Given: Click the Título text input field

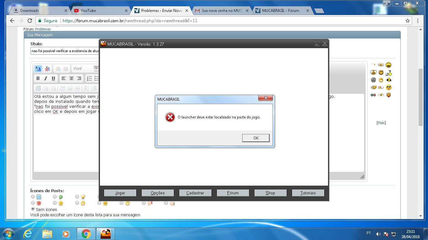Looking at the screenshot, I should (65, 51).
